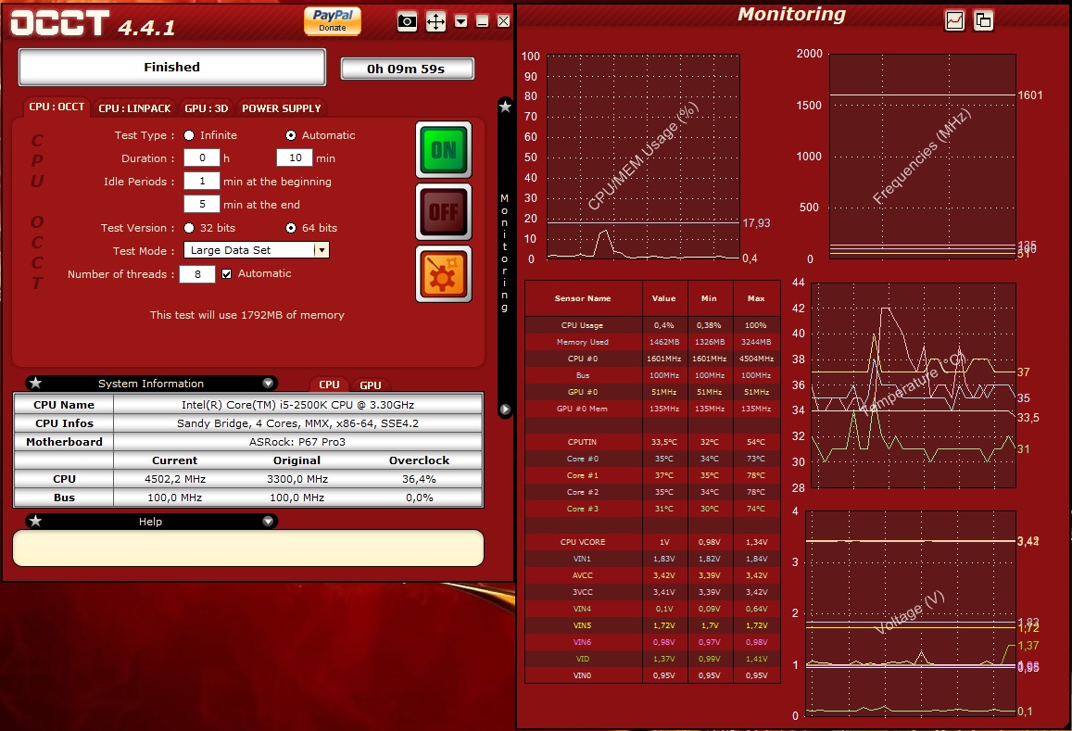Screen dimensions: 1072x731
Task: Click the Finished status box
Action: [x=171, y=67]
